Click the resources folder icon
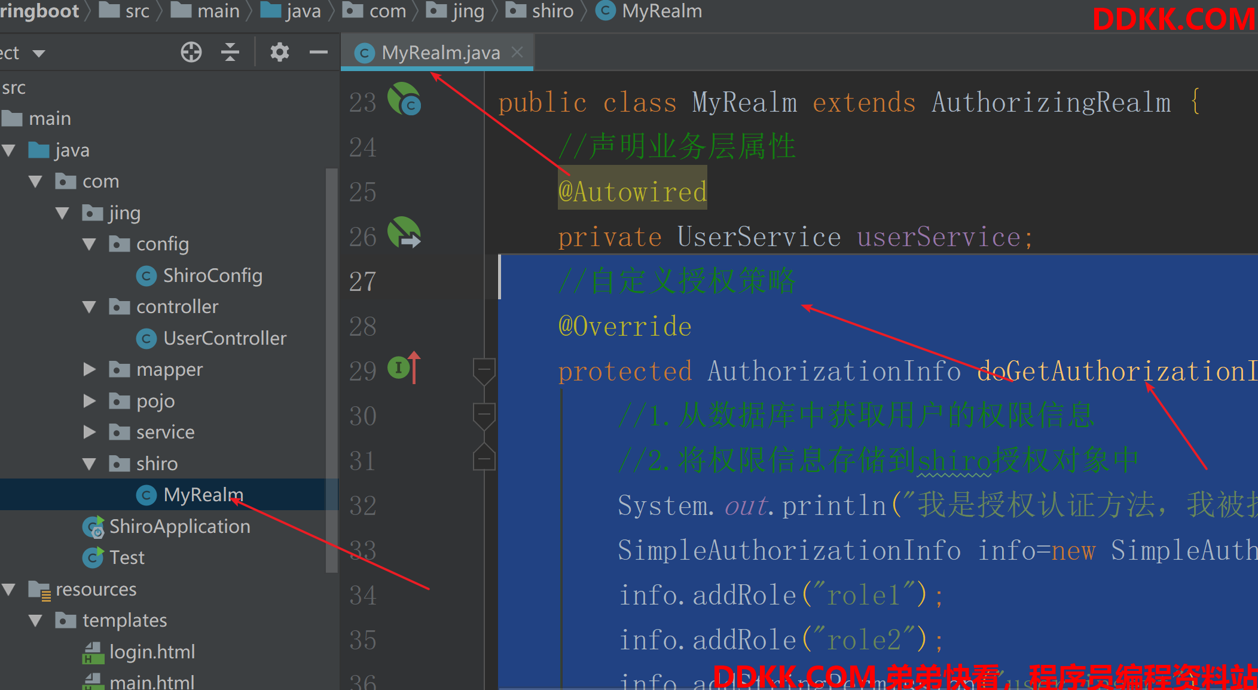Image resolution: width=1258 pixels, height=690 pixels. tap(39, 590)
